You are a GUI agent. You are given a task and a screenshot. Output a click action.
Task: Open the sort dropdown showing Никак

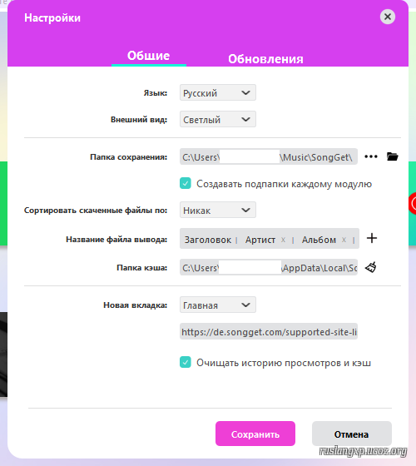(218, 210)
